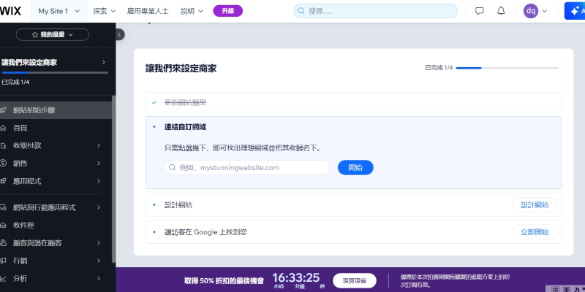Click the rocket icon beside 網站初始步驟
Viewport: 585px width, 292px height.
point(4,110)
